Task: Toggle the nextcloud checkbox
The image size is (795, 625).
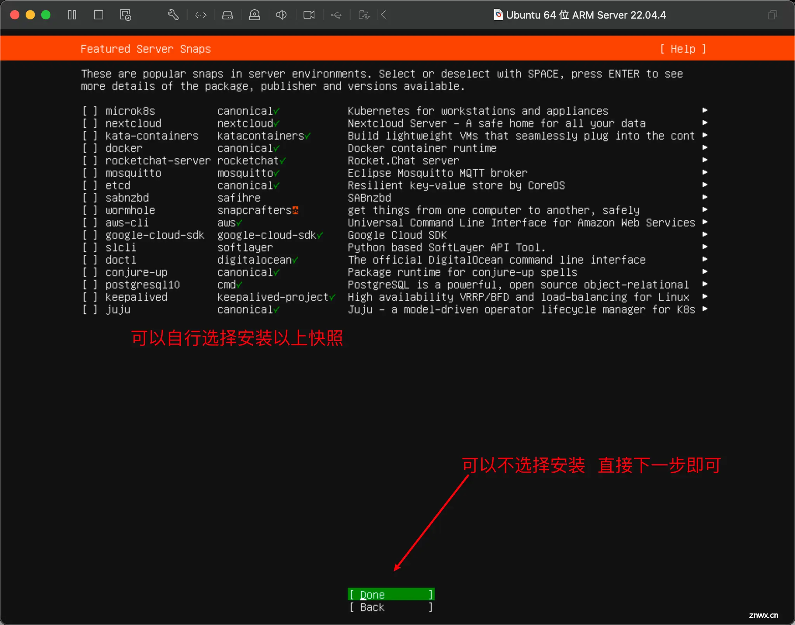Action: (90, 124)
